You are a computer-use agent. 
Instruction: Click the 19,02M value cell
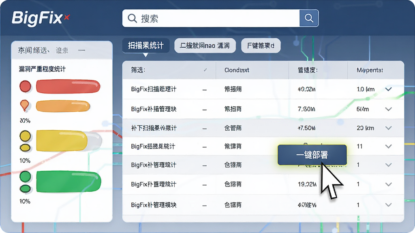tap(307, 184)
